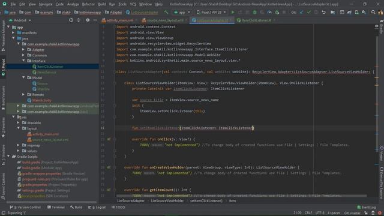Open the Search Everywhere magnifier
This screenshot has width=384, height=216.
tap(373, 12)
